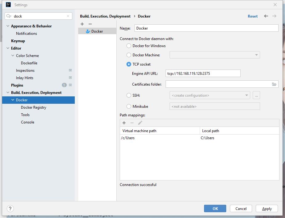
Task: Edit the selected path mapping with the pencil icon
Action: [x=140, y=123]
